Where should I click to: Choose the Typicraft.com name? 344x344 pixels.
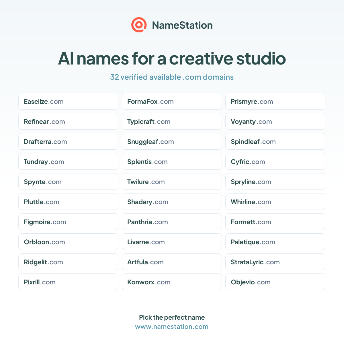[x=172, y=121]
